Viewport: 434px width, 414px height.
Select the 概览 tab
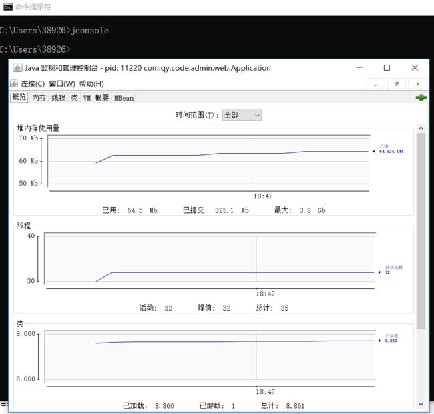[x=19, y=97]
